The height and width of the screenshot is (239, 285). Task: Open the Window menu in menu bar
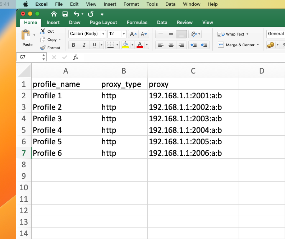click(x=192, y=4)
